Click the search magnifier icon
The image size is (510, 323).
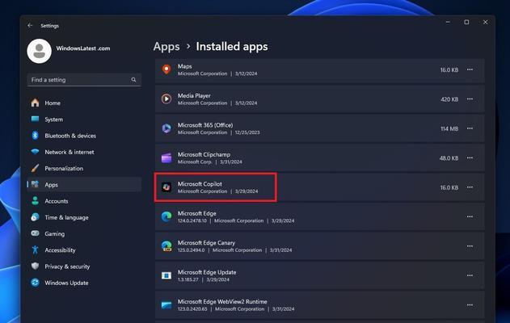coord(133,80)
